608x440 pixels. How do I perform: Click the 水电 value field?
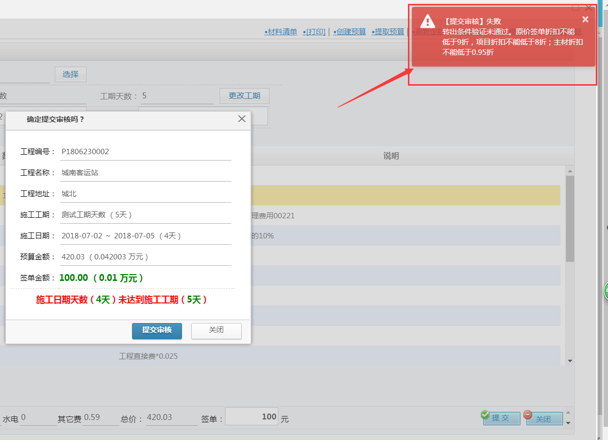click(x=38, y=418)
